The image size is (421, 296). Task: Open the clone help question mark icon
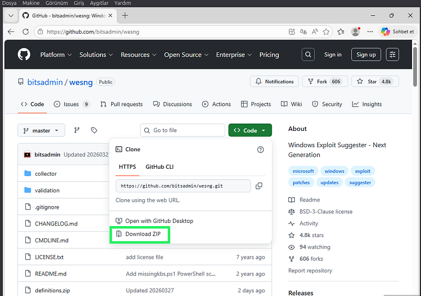[x=260, y=149]
